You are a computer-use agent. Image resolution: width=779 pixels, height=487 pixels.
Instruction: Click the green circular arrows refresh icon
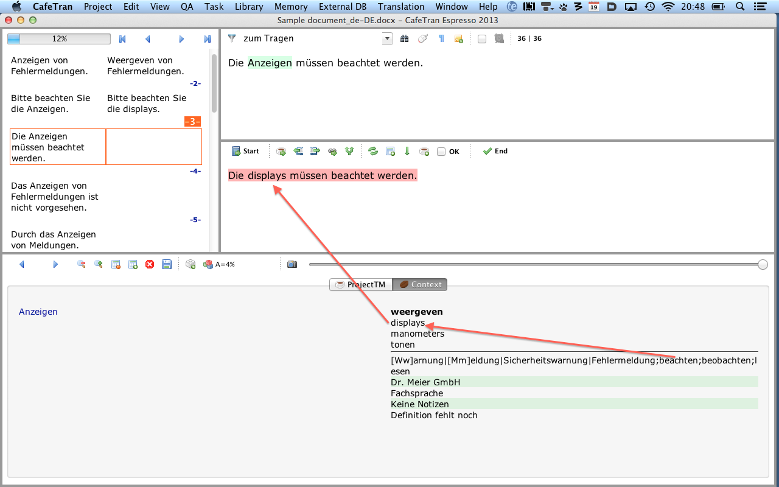coord(373,152)
